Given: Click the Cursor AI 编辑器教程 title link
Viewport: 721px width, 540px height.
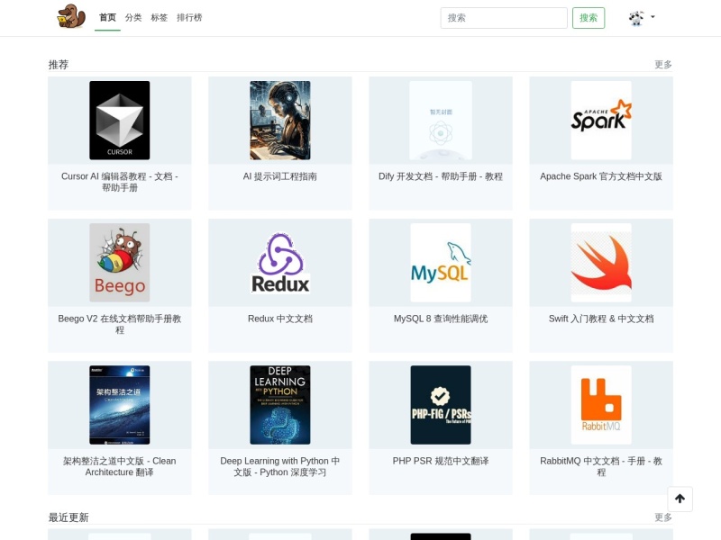Looking at the screenshot, I should click(120, 182).
